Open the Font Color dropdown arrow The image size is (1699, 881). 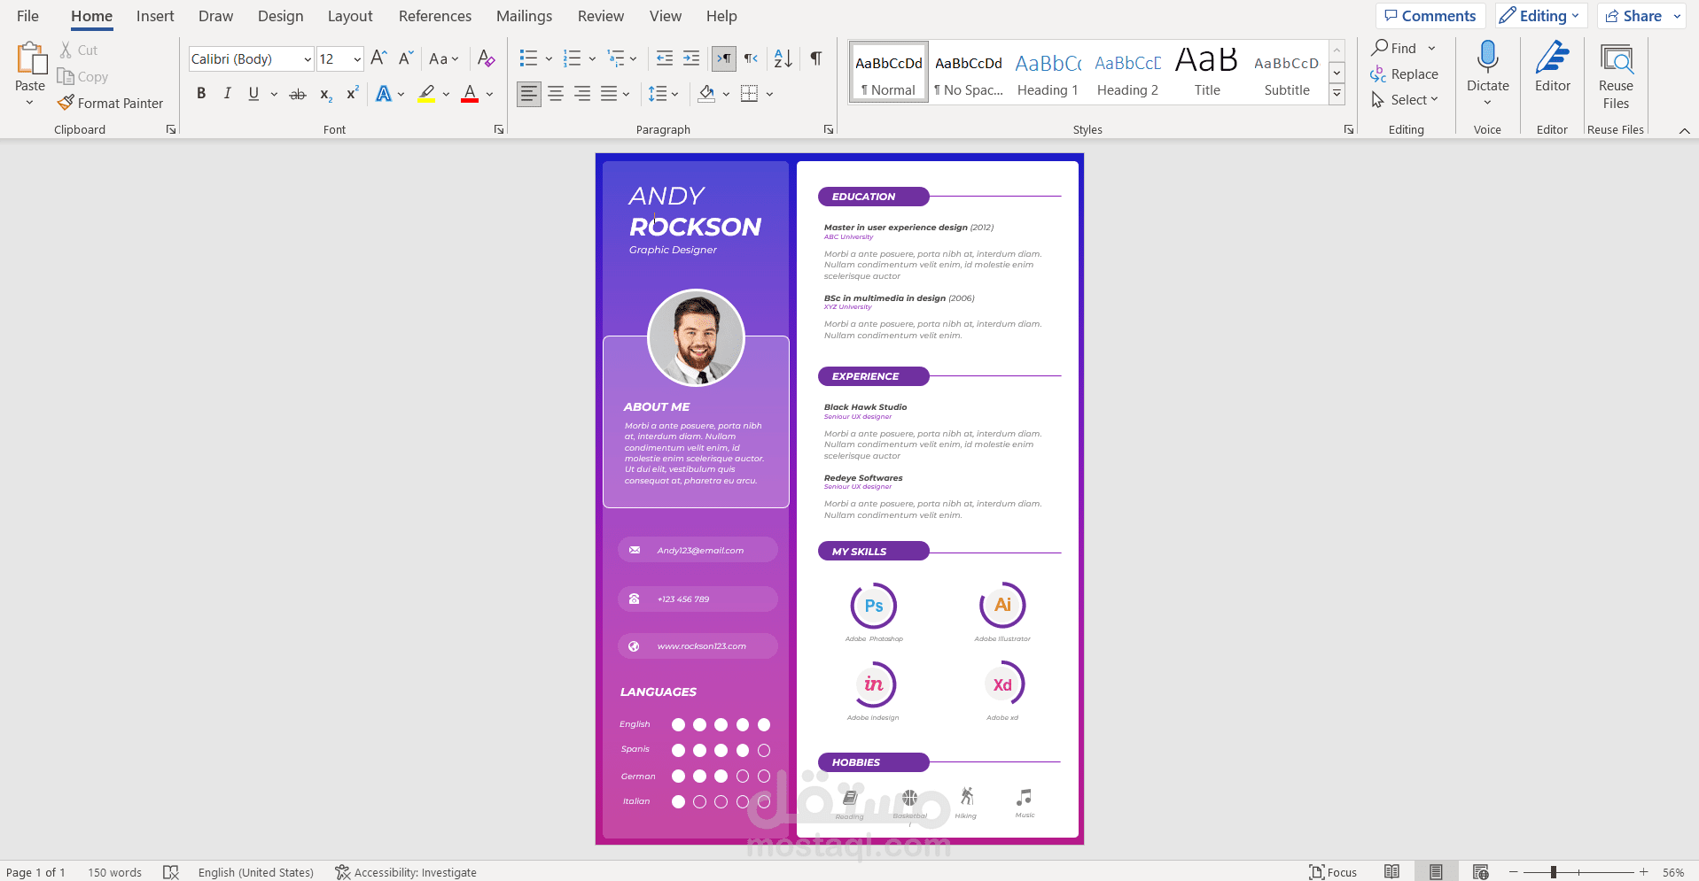point(488,93)
